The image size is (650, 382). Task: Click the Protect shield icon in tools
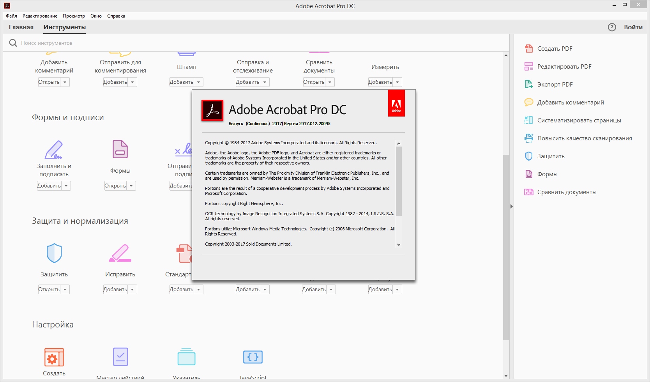(54, 253)
